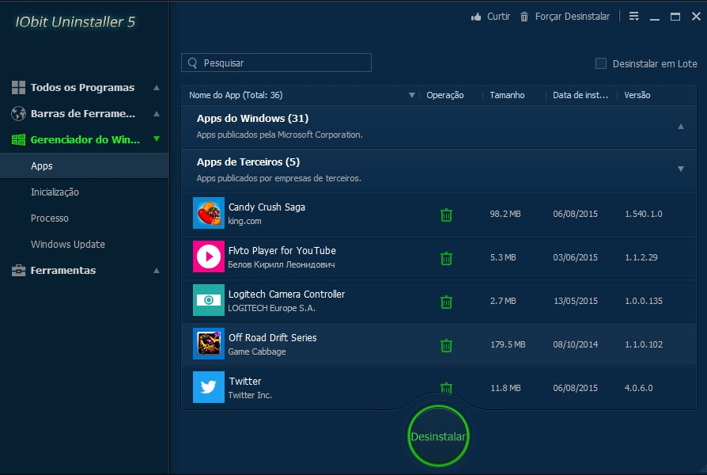Click the trash icon for Flvto Player for YouTube
Image resolution: width=707 pixels, height=475 pixels.
coord(446,258)
